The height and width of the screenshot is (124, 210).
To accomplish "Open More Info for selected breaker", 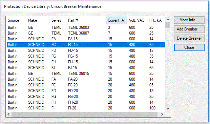I will click(189, 20).
